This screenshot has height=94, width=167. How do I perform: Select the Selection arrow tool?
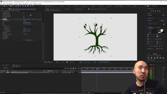(x=2, y=6)
